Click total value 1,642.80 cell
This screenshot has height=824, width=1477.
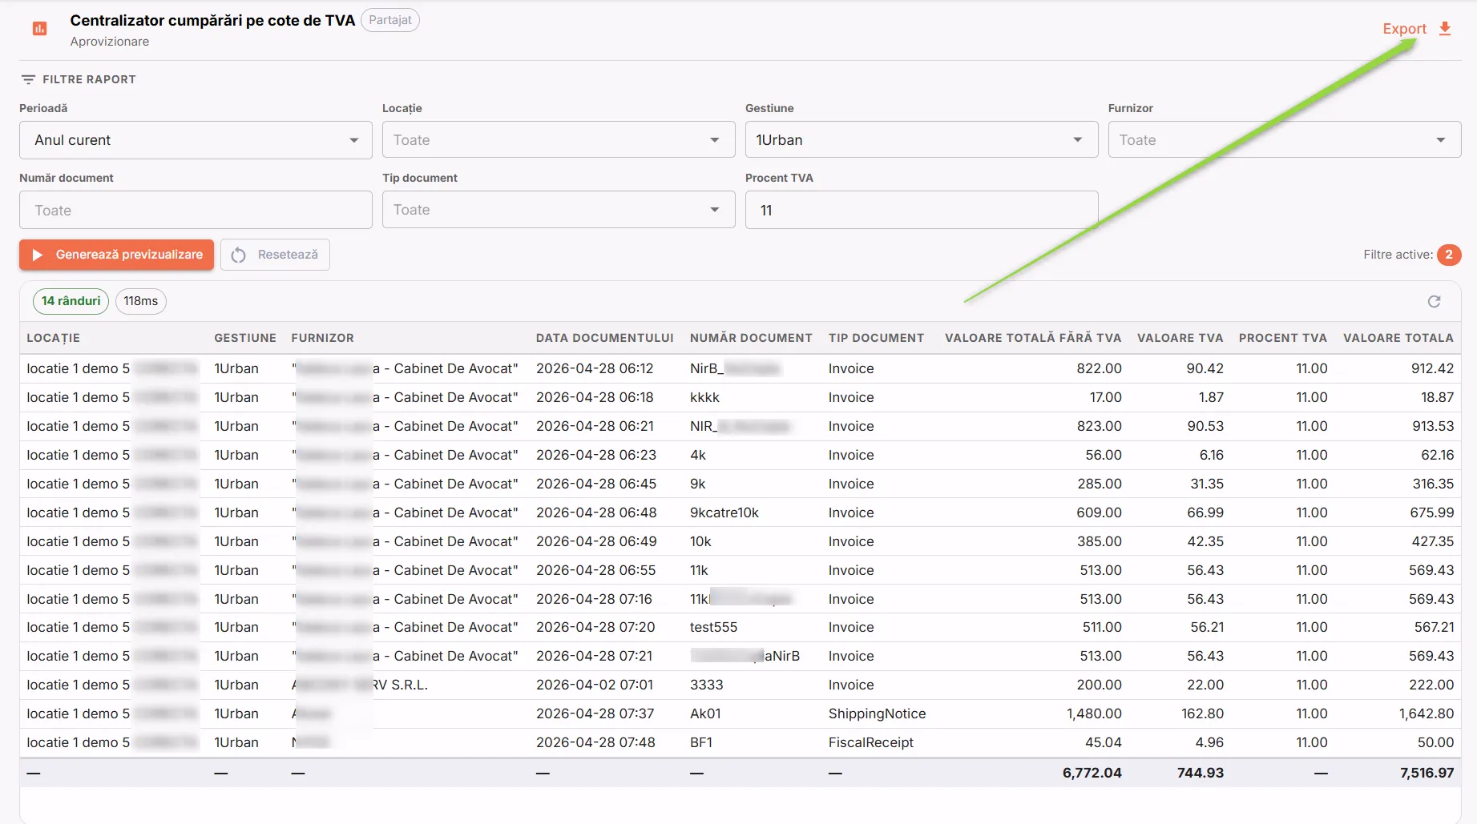tap(1427, 713)
